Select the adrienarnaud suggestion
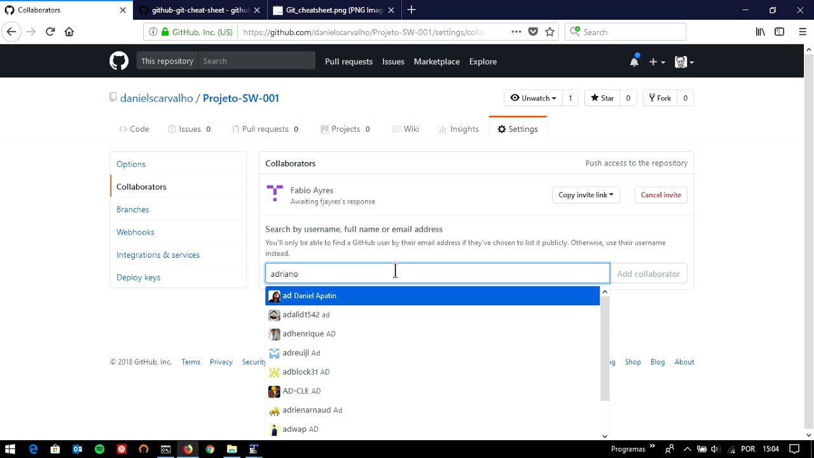 coord(432,410)
